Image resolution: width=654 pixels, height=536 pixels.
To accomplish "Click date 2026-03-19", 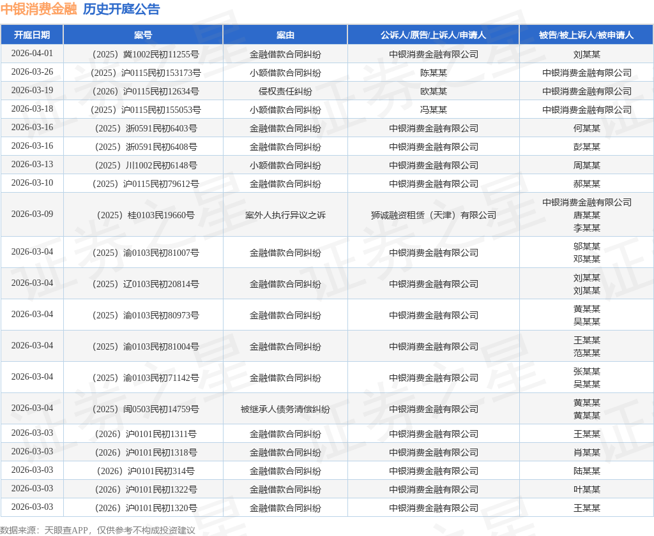I will click(32, 91).
